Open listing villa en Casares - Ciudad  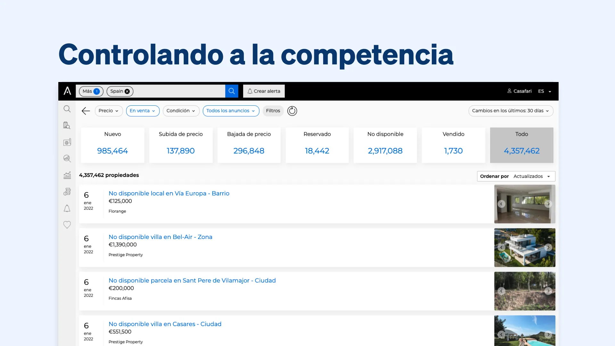coord(165,324)
